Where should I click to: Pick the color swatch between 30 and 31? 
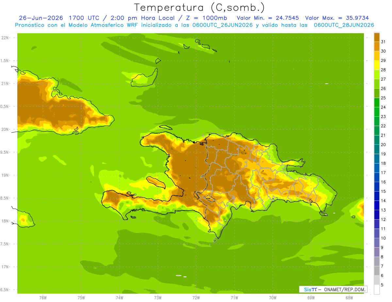[377, 46]
